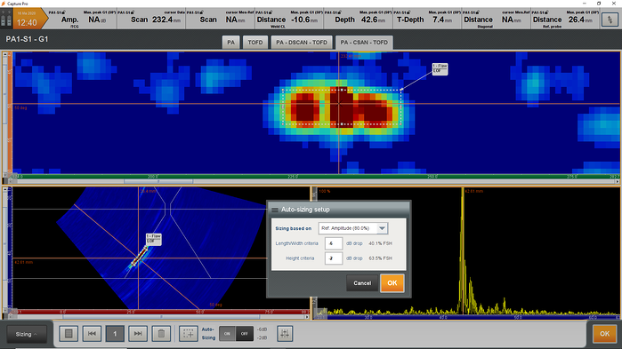Viewport: 622px width, 349px height.
Task: Select the Distance -10.6 mm reading
Action: (x=289, y=20)
